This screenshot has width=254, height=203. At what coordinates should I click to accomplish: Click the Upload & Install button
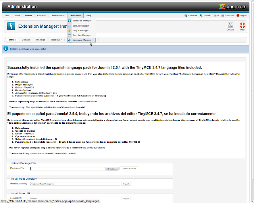click(x=129, y=169)
